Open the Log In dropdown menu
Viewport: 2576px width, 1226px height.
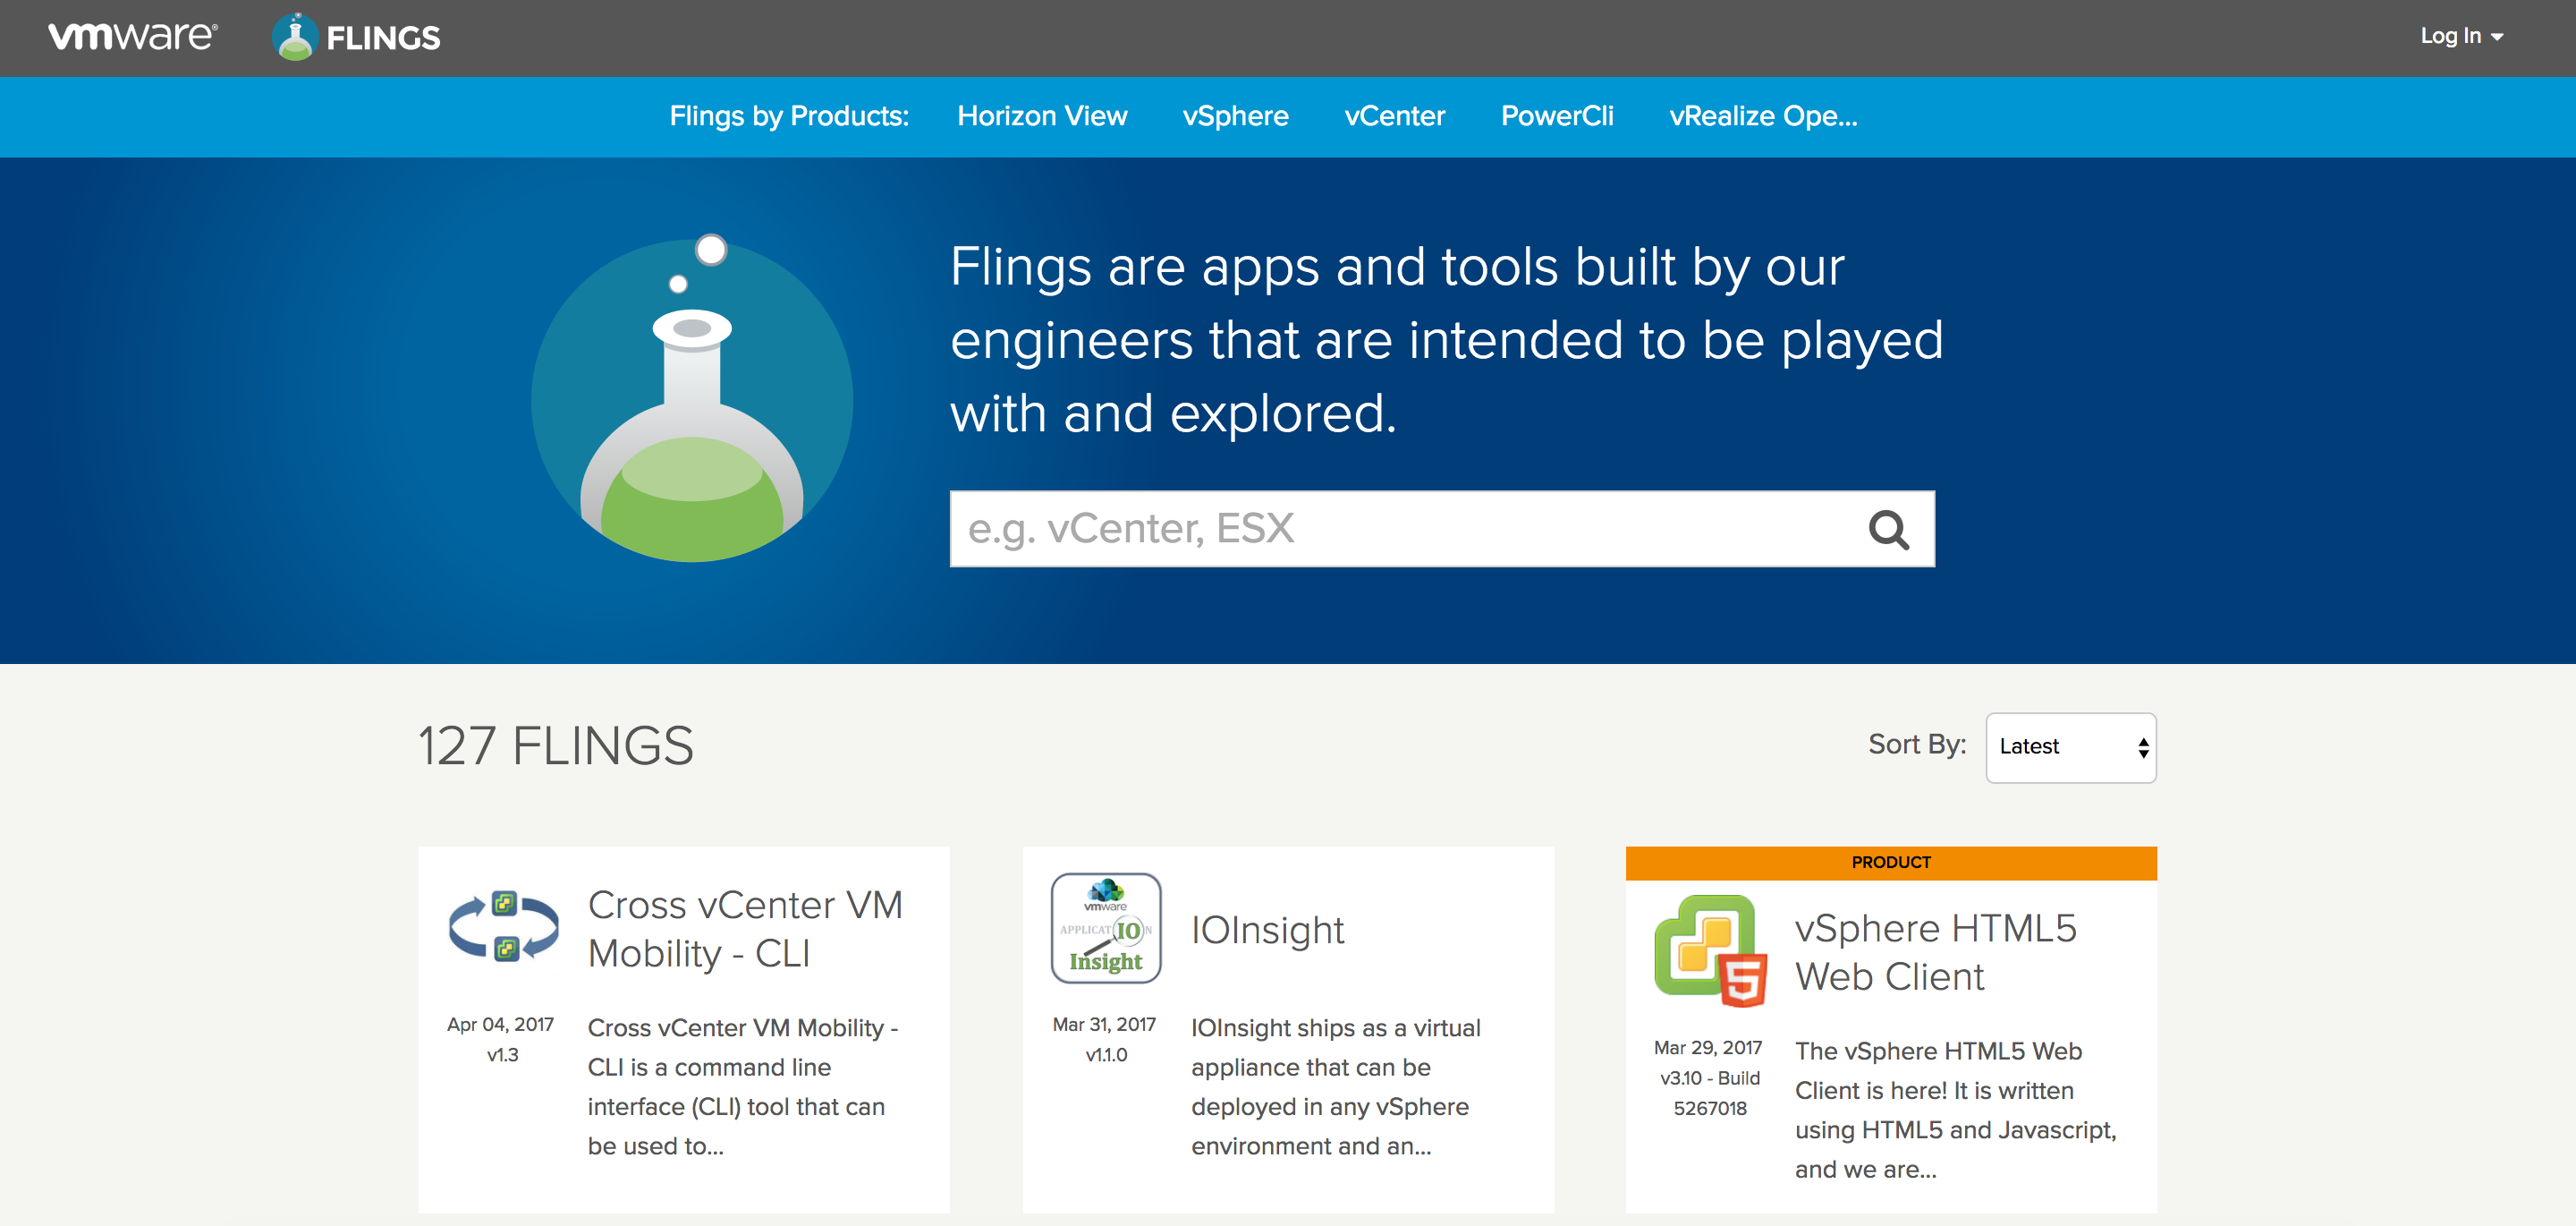pyautogui.click(x=2461, y=36)
